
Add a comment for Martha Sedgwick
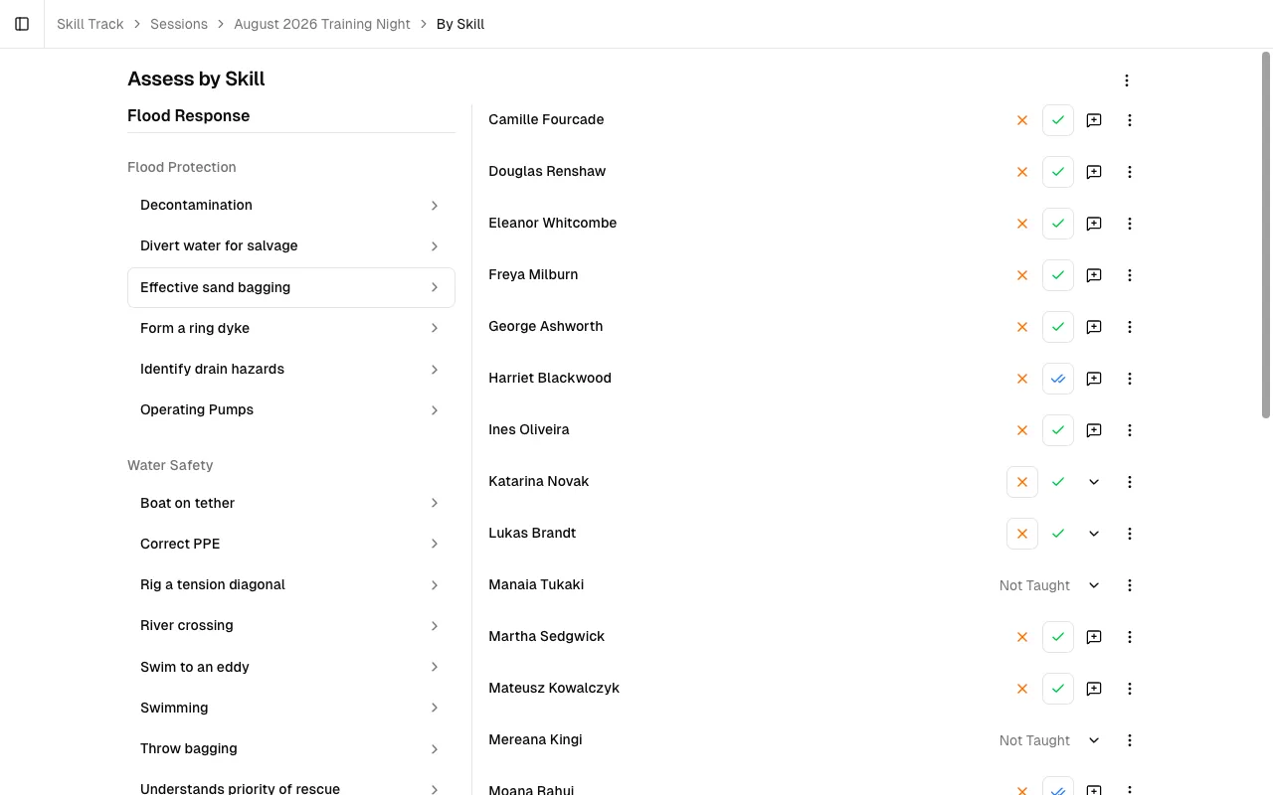1094,637
